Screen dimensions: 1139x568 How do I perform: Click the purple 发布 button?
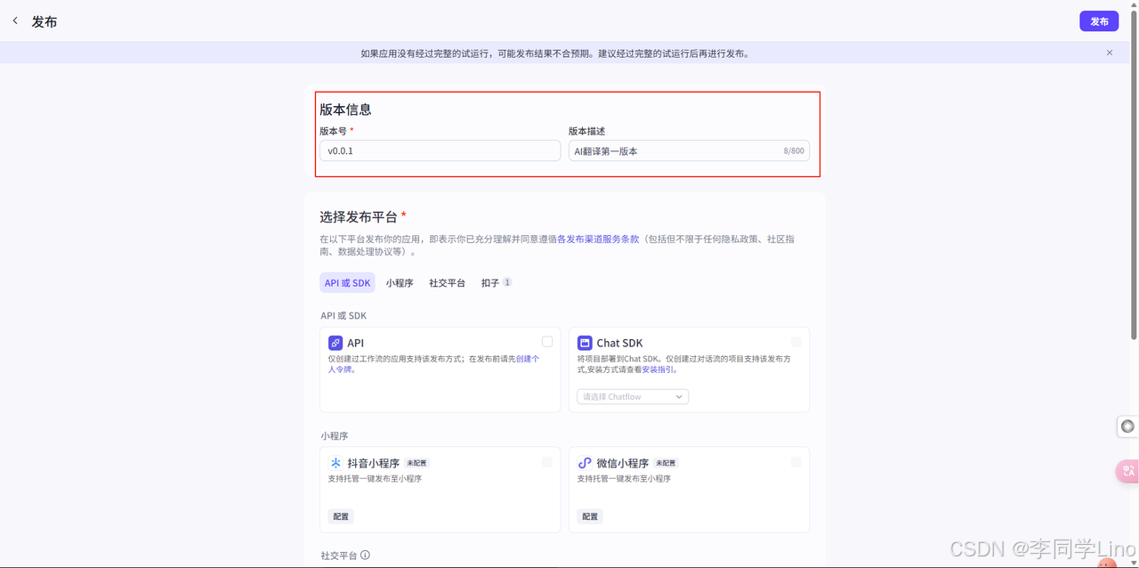pyautogui.click(x=1099, y=21)
